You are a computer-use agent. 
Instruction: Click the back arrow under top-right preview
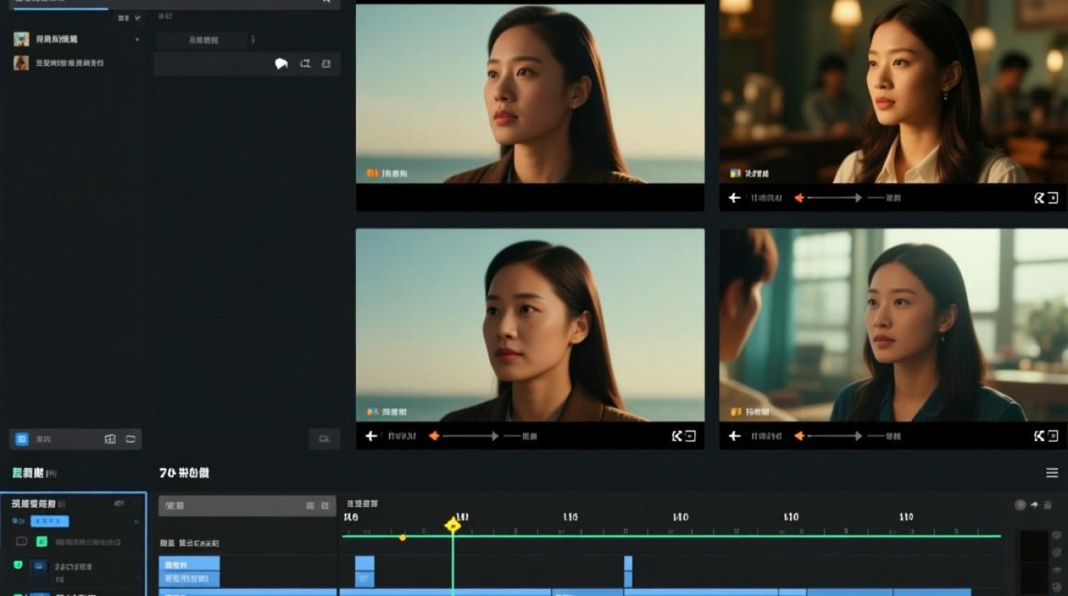coord(734,198)
